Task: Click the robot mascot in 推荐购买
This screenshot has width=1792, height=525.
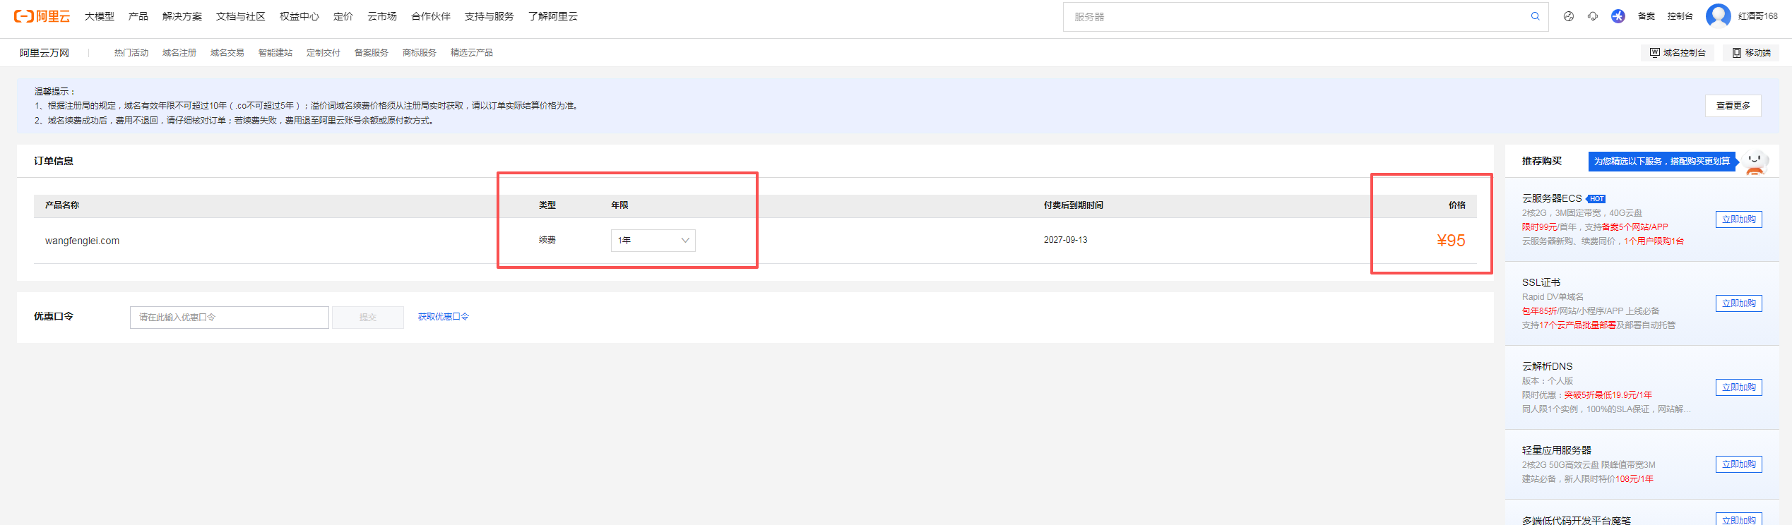Action: pyautogui.click(x=1755, y=162)
